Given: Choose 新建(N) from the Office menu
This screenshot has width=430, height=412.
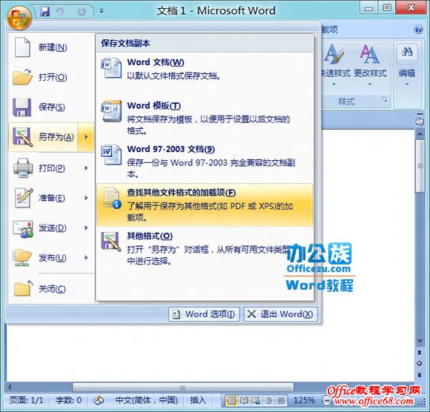Looking at the screenshot, I should [51, 47].
